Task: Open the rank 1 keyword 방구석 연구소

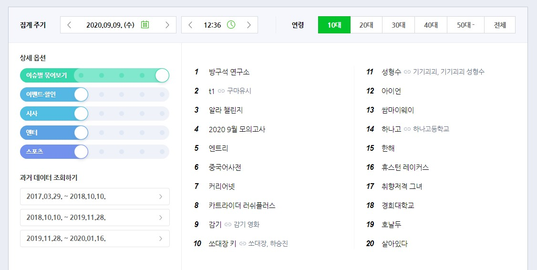Action: click(229, 72)
